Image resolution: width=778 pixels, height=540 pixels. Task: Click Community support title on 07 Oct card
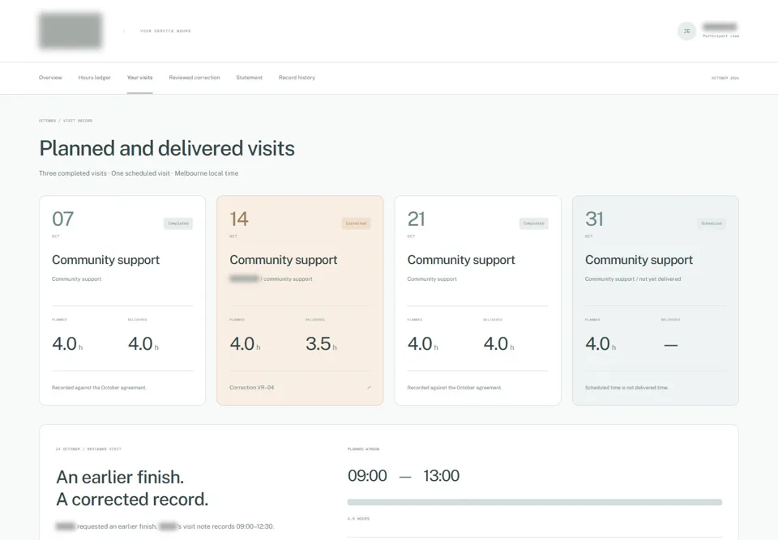pyautogui.click(x=105, y=260)
